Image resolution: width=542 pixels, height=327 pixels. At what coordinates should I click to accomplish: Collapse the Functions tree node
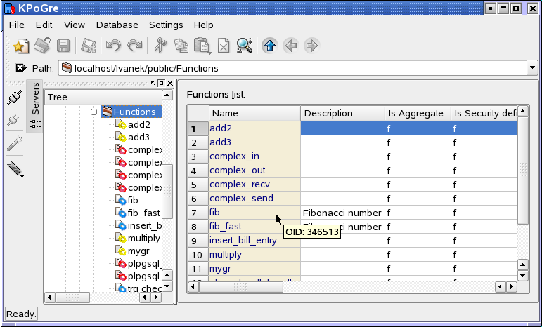click(93, 112)
